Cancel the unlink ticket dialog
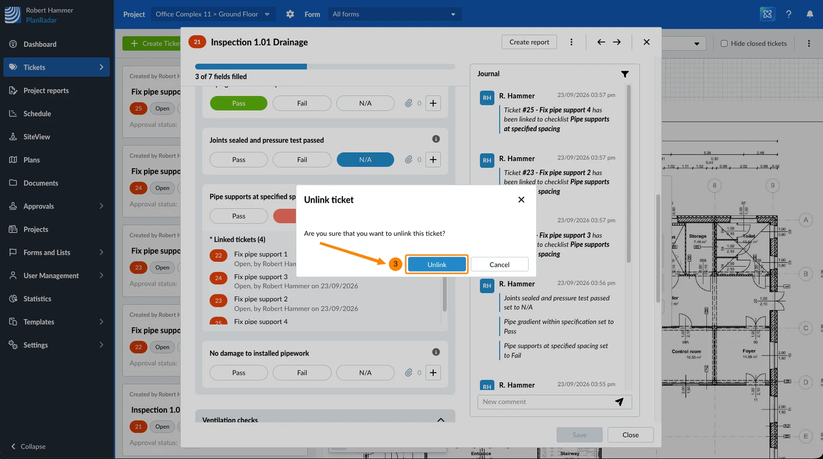The height and width of the screenshot is (459, 823). click(499, 264)
